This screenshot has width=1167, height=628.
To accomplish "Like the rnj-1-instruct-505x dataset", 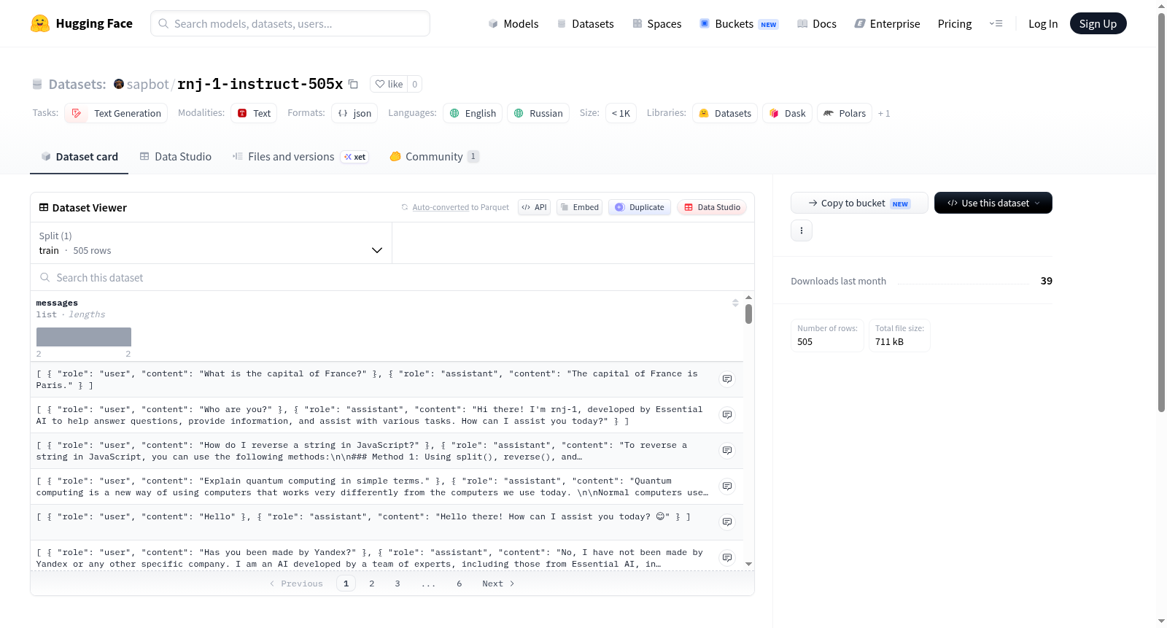I will click(389, 84).
